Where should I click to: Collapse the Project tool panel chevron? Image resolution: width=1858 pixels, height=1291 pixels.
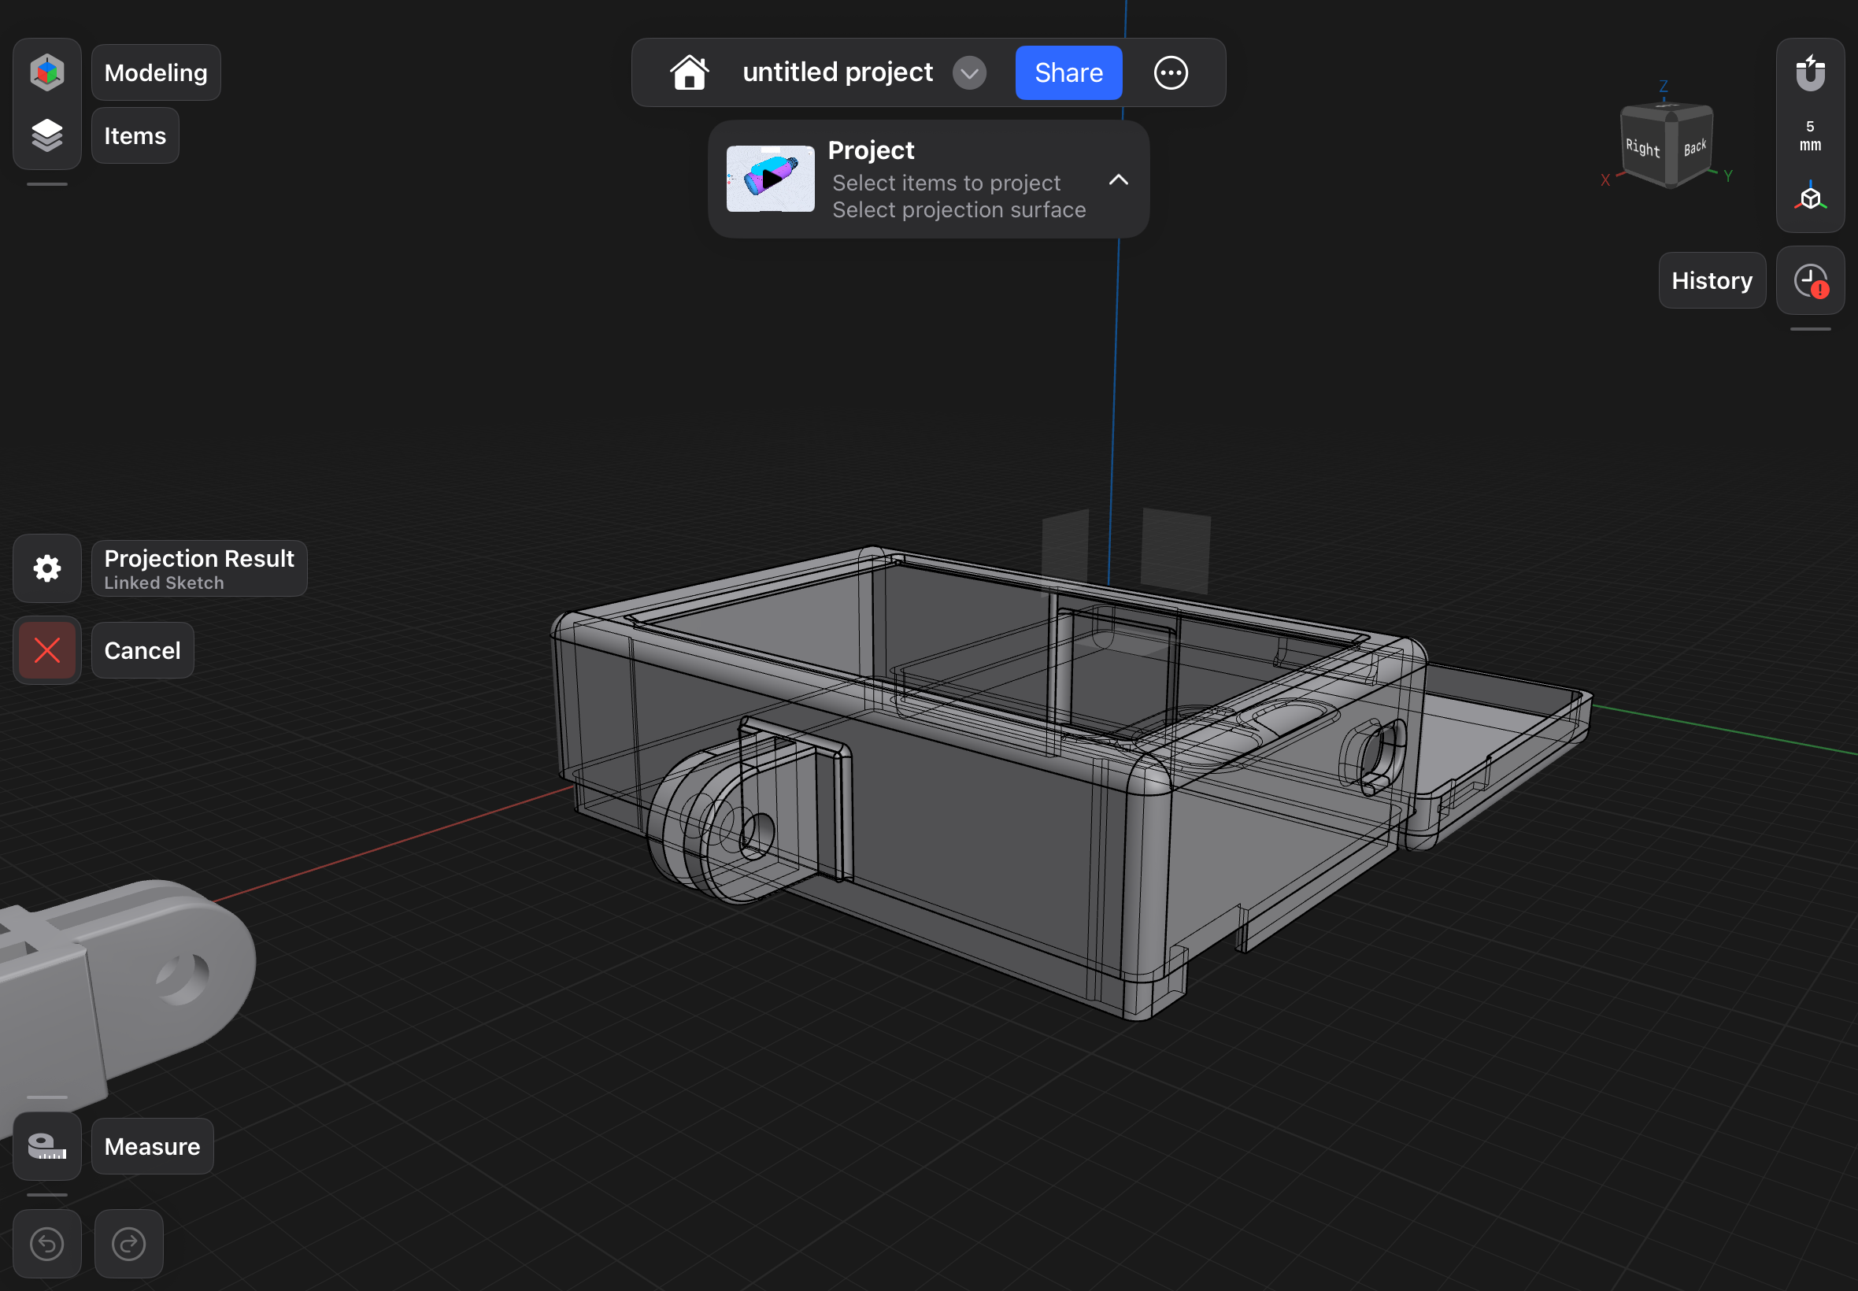pyautogui.click(x=1118, y=179)
